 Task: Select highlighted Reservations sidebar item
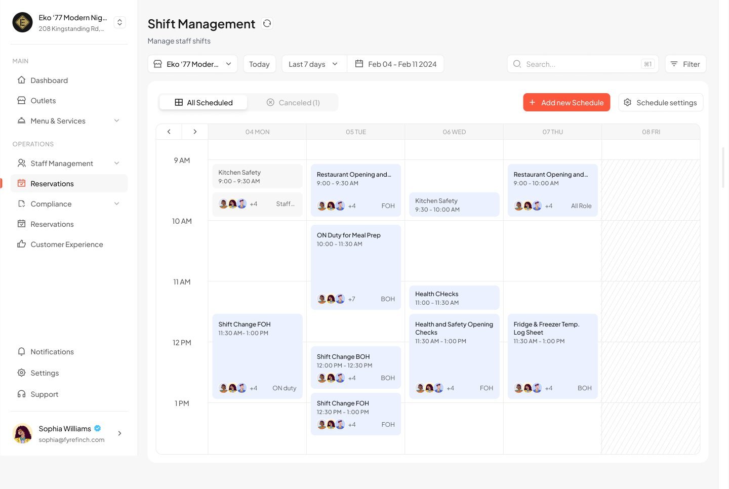pyautogui.click(x=69, y=183)
